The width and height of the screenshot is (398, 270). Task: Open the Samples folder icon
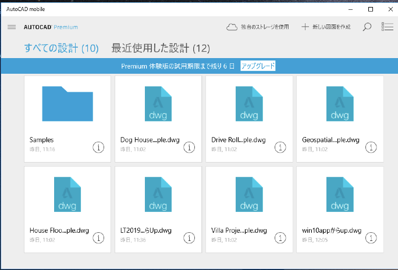67,104
